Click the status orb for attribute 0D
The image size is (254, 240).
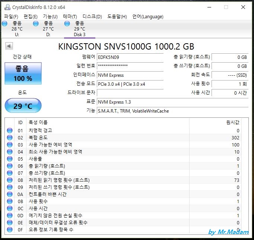(x=10, y=215)
